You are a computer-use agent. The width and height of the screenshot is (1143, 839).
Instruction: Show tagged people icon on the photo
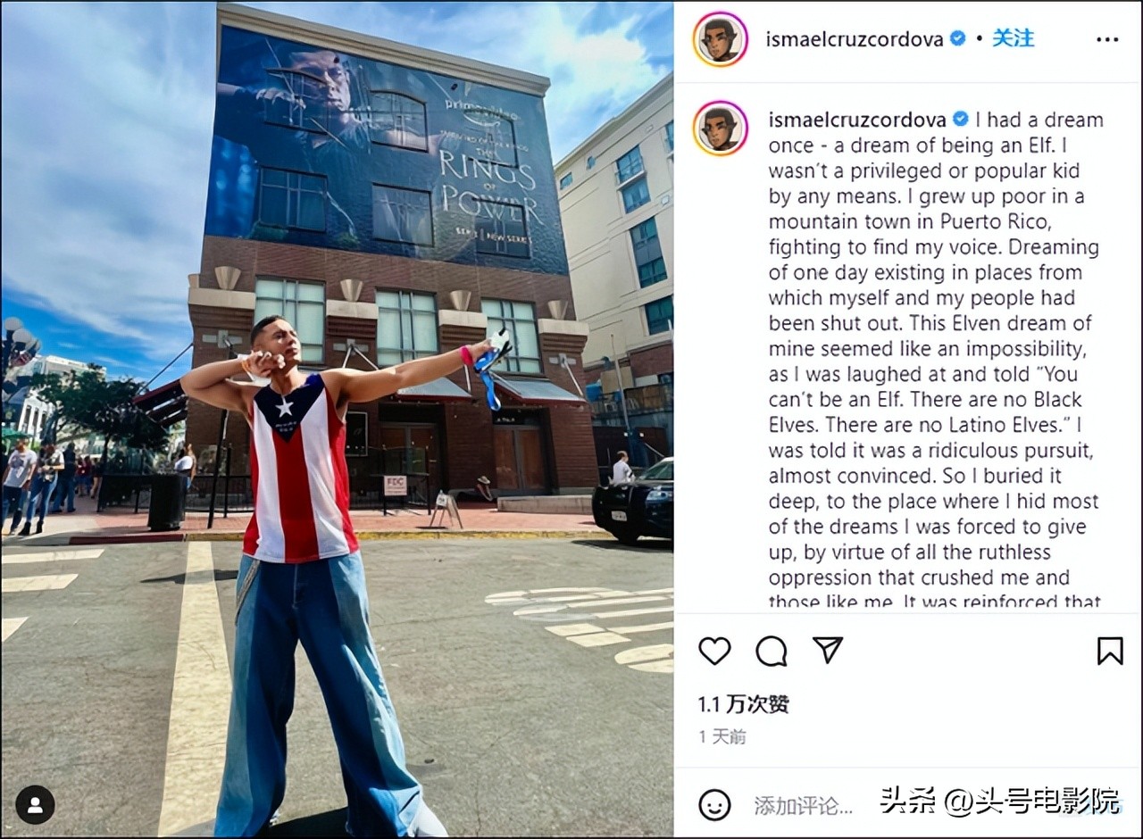(35, 805)
